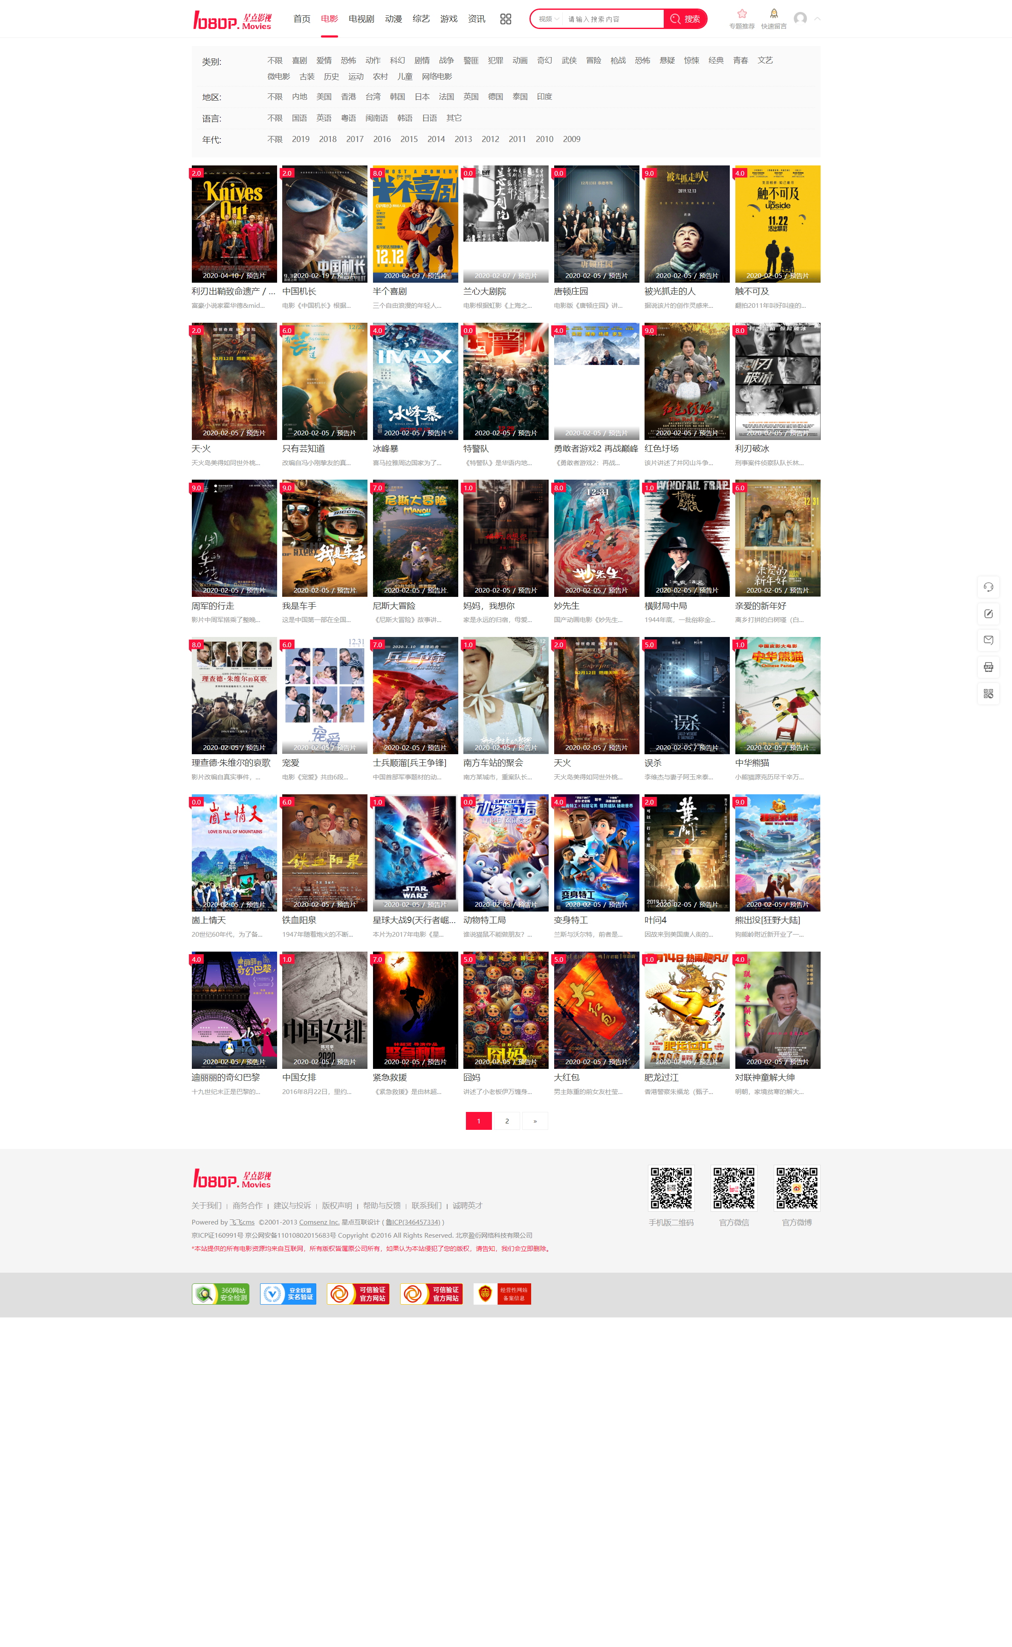1012x1647 pixels.
Task: Open 妙先生 movie poster
Action: click(596, 538)
